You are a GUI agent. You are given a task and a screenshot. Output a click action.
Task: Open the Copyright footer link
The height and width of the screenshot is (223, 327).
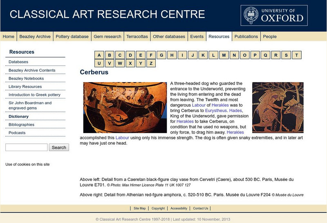pyautogui.click(x=158, y=208)
